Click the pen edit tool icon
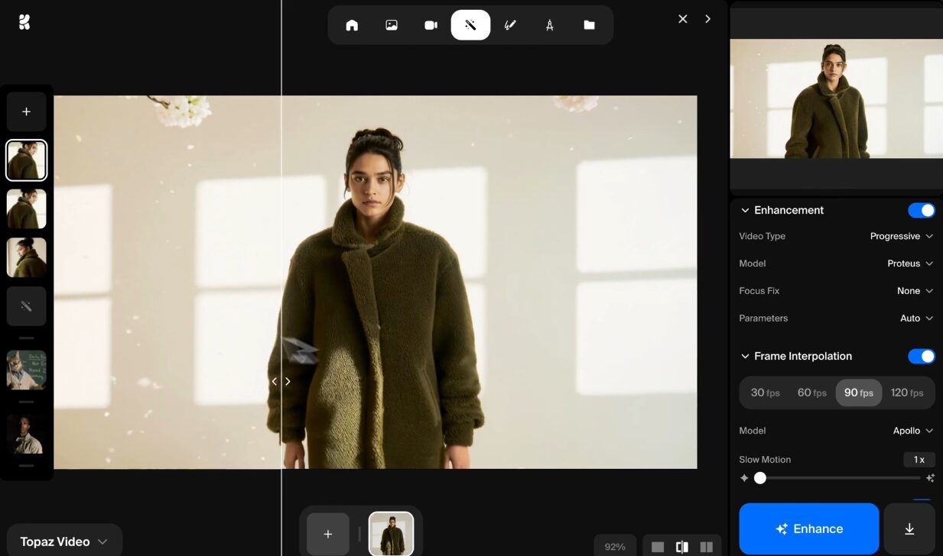The image size is (943, 556). pyautogui.click(x=510, y=25)
